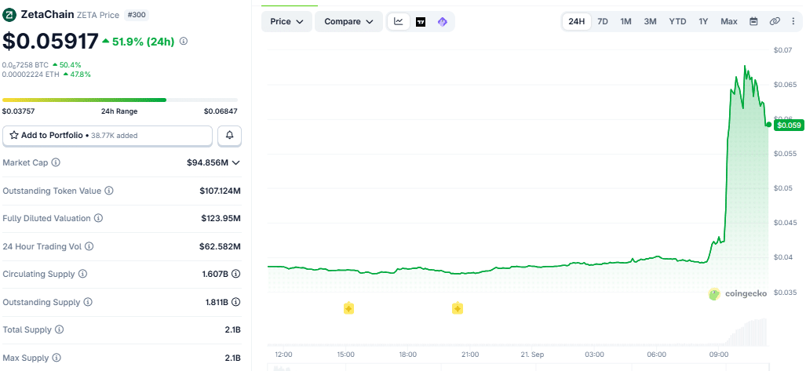Expand Market Cap chevron
The height and width of the screenshot is (371, 806).
tap(236, 163)
